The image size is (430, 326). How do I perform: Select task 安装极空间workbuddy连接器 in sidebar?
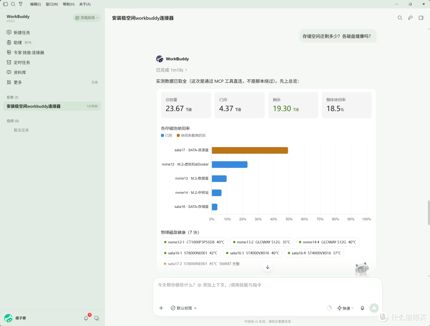click(x=52, y=106)
